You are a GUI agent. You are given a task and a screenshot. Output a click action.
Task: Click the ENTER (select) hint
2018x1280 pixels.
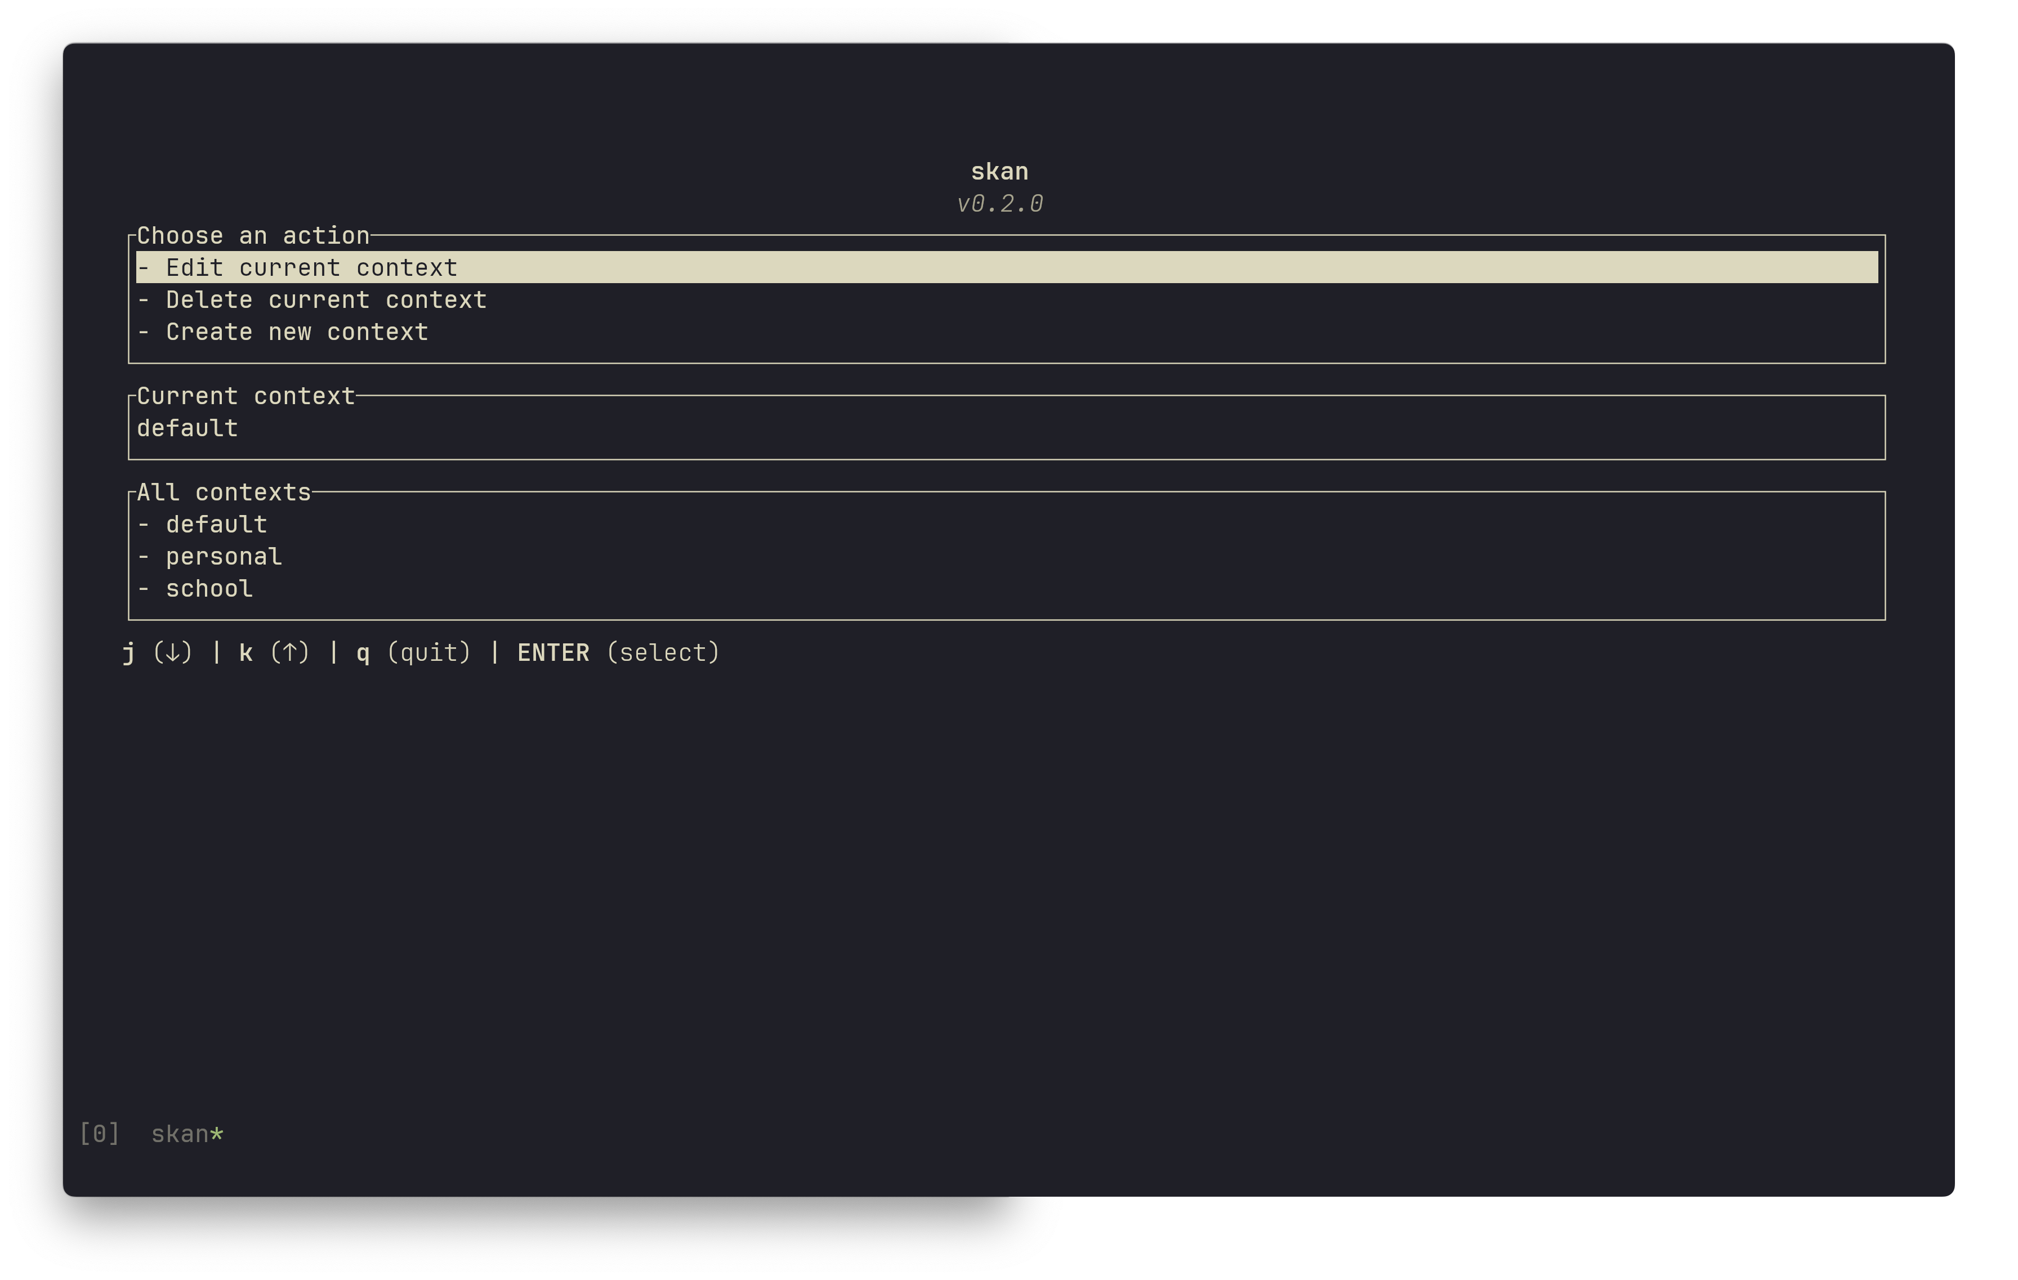tap(618, 654)
